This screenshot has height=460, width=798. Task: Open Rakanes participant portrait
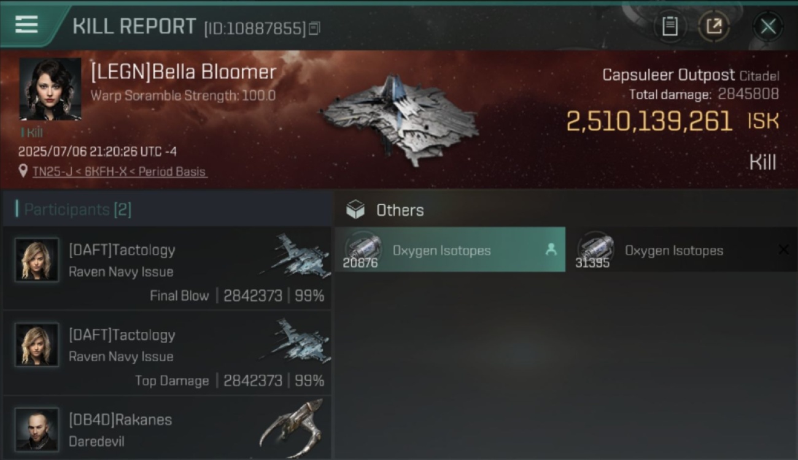[x=37, y=429]
